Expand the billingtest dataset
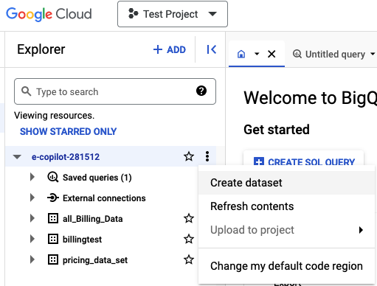The image size is (377, 286). coord(32,239)
